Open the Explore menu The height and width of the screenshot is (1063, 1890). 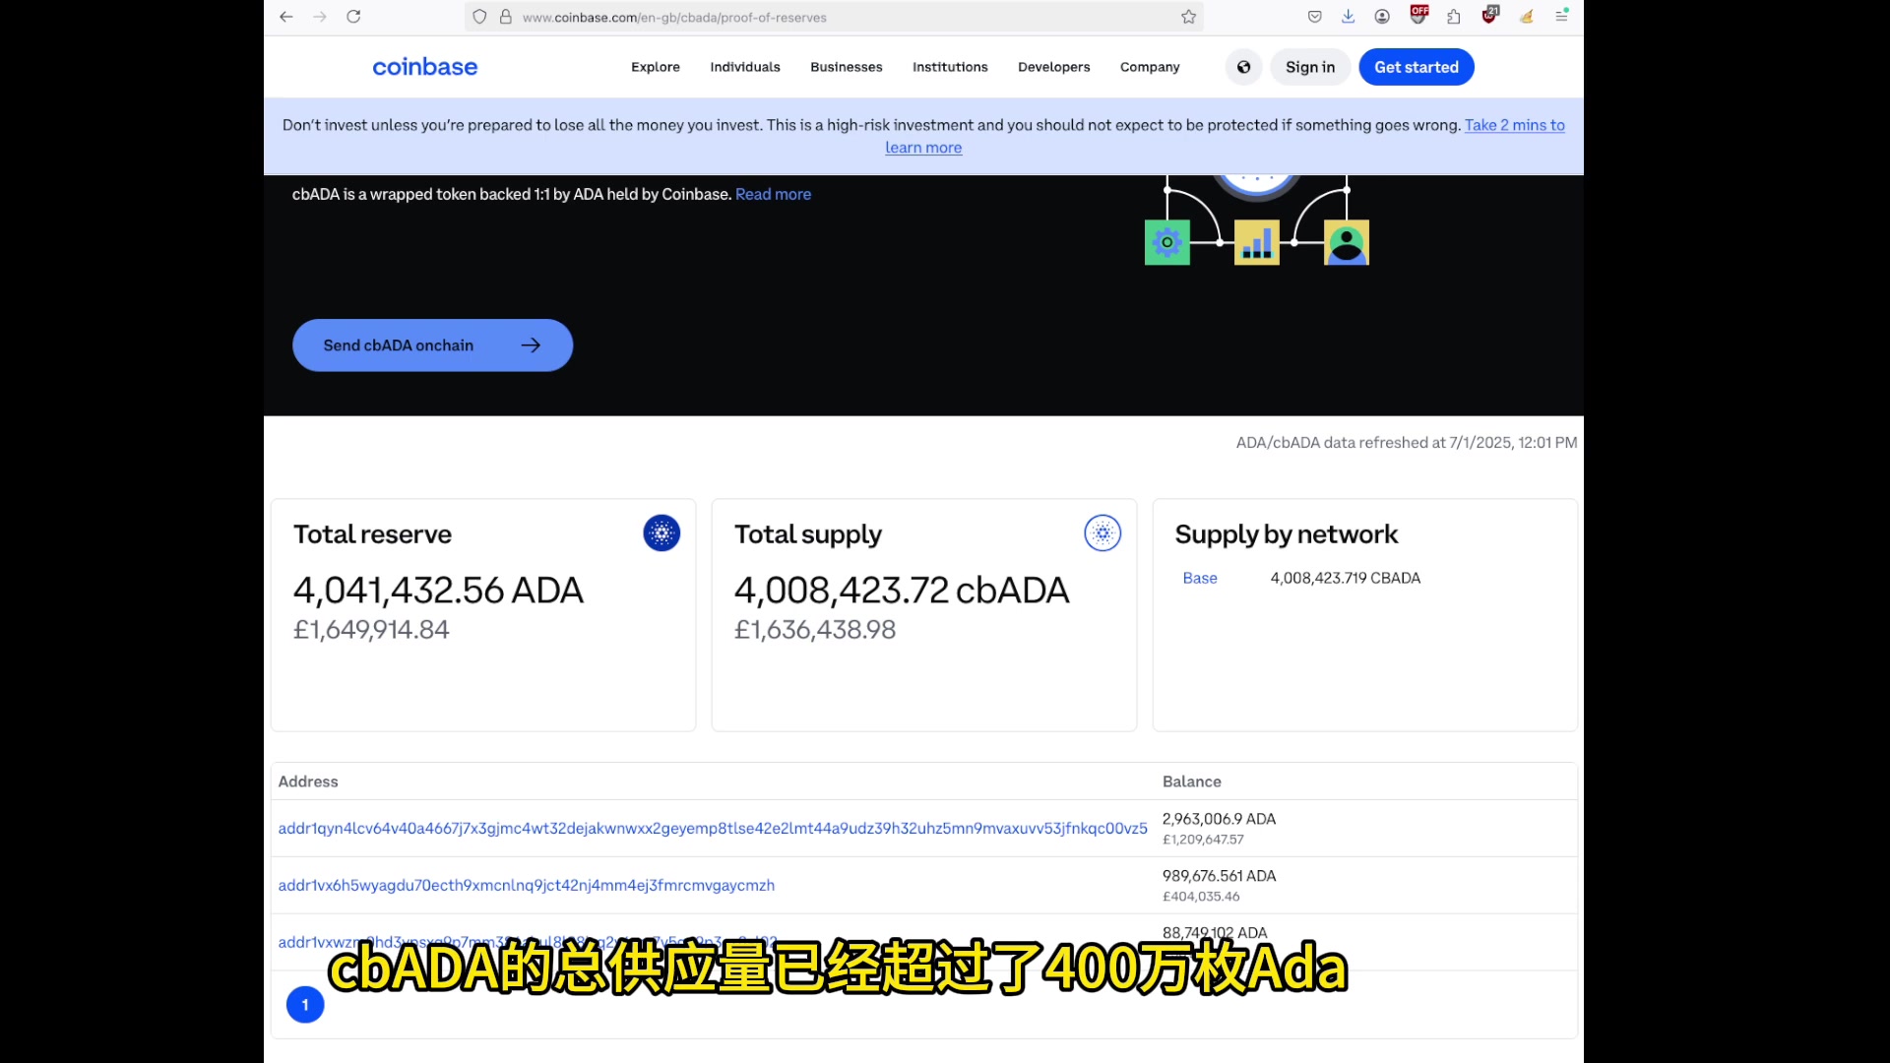(x=656, y=67)
